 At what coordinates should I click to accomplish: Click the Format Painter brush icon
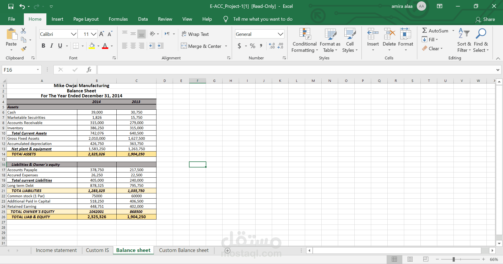[24, 49]
